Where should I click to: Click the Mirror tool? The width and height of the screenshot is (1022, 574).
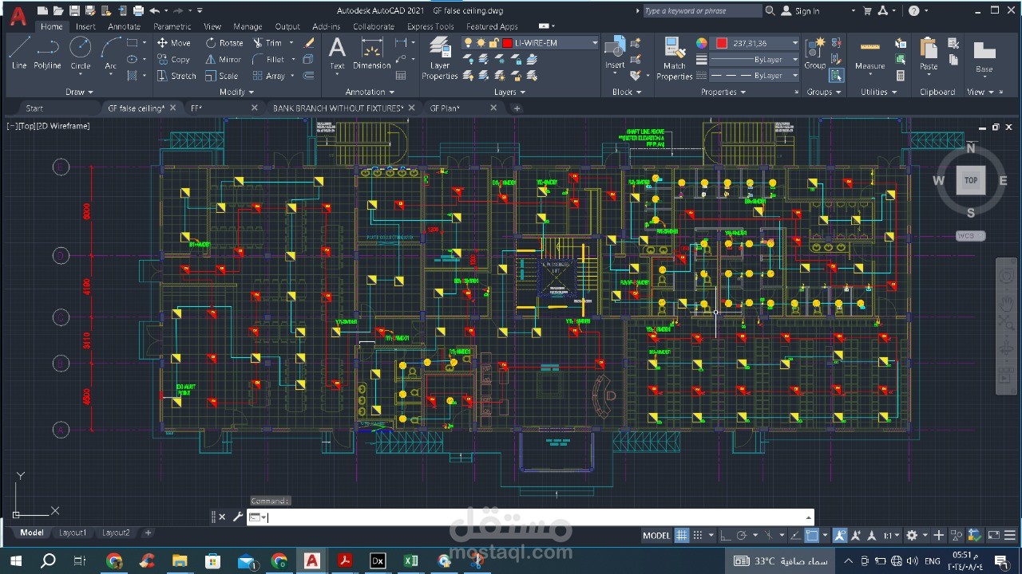224,59
